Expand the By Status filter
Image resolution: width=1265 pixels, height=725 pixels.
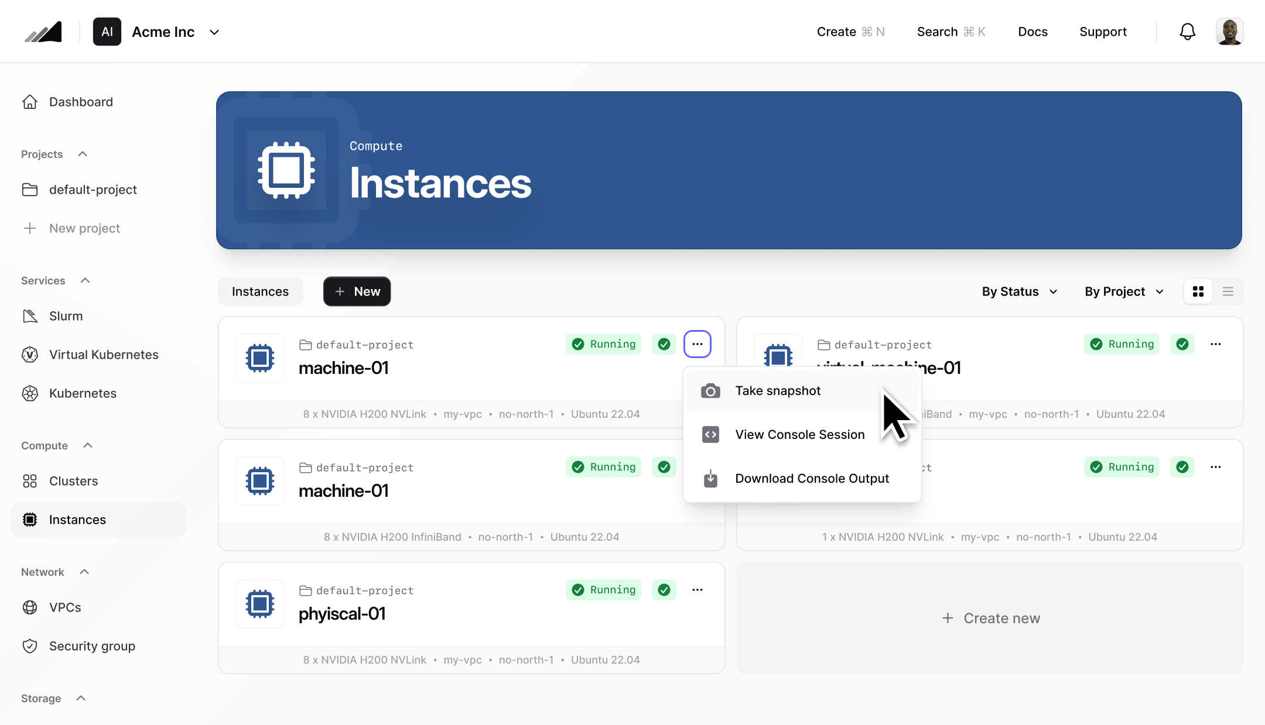(1020, 291)
